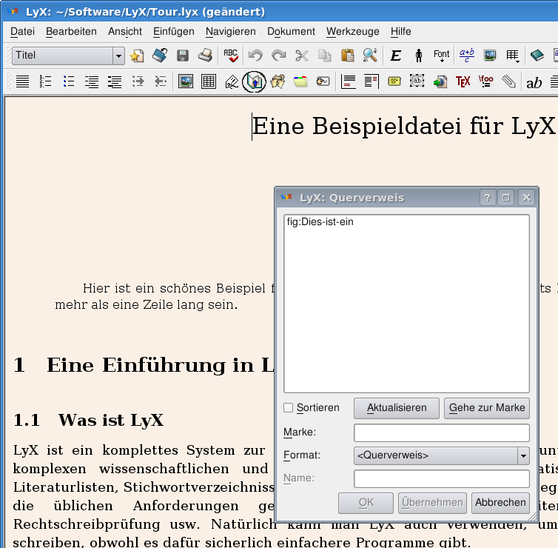Image resolution: width=558 pixels, height=548 pixels.
Task: Expand the Format Querverweis combo box
Action: (442, 455)
